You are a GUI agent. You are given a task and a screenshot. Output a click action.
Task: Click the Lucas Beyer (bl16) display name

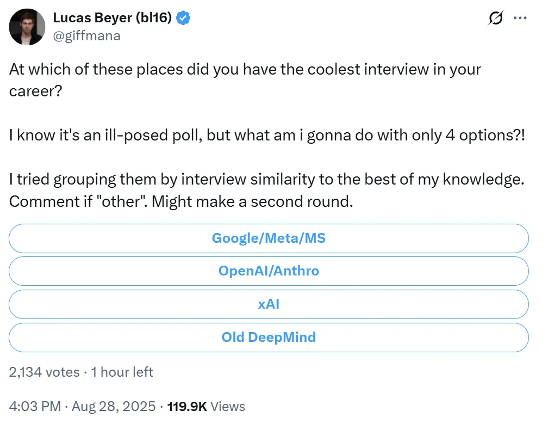(113, 19)
